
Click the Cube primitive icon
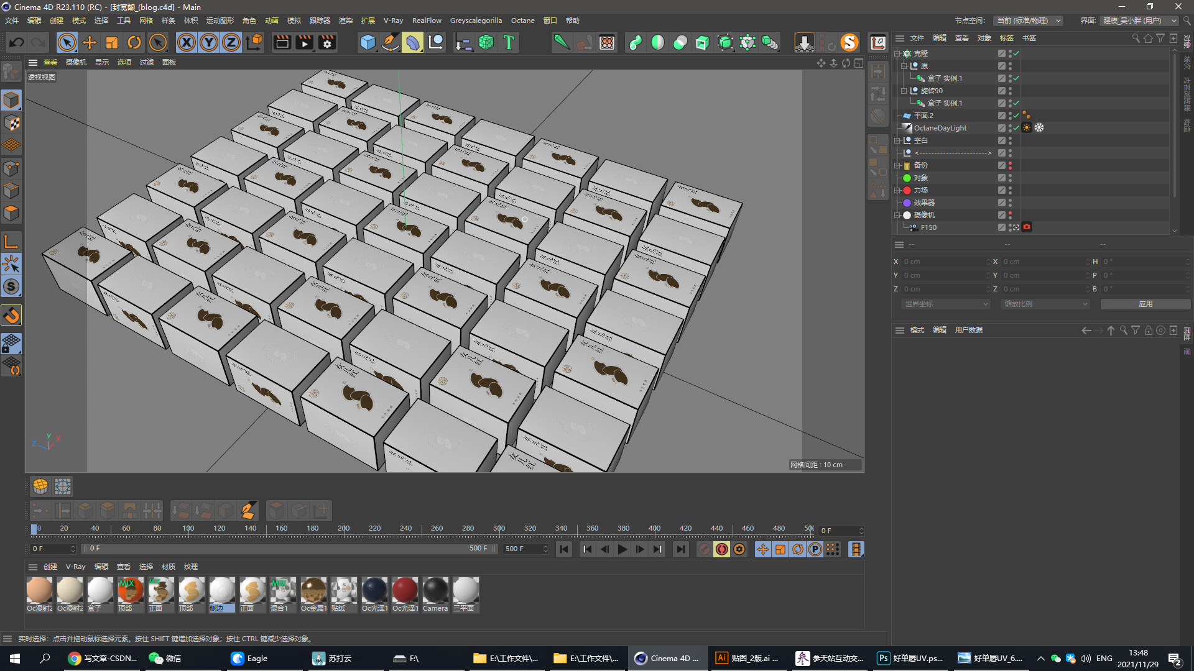[x=368, y=42]
